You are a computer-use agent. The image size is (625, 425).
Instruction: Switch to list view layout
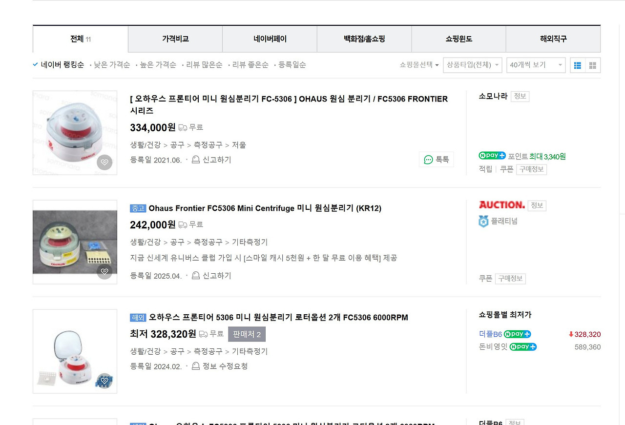coord(578,65)
